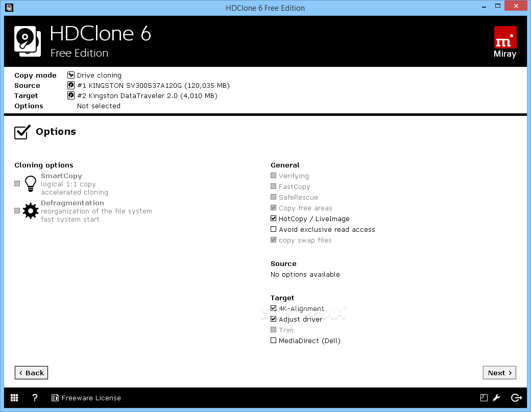Open help via the question mark icon
531x412 pixels.
(x=35, y=398)
